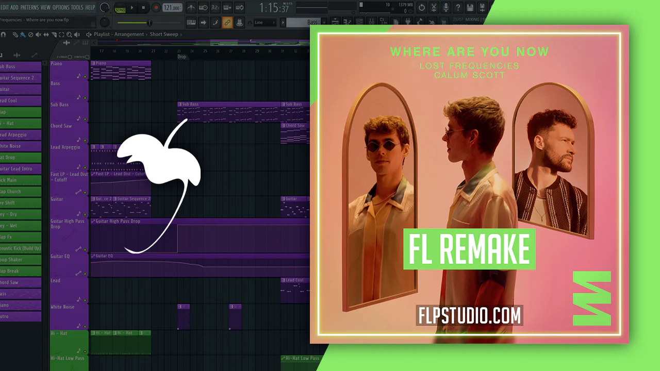Open the PATTERNS menu

tap(29, 8)
